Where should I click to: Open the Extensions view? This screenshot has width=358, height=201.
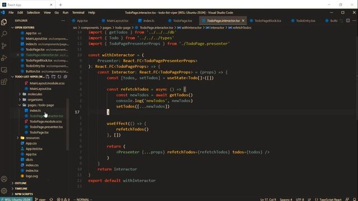pyautogui.click(x=4, y=82)
